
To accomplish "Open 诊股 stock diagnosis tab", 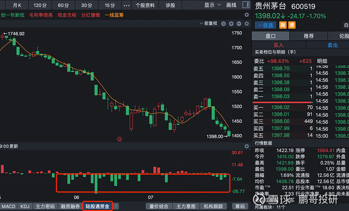I will tap(170, 5).
